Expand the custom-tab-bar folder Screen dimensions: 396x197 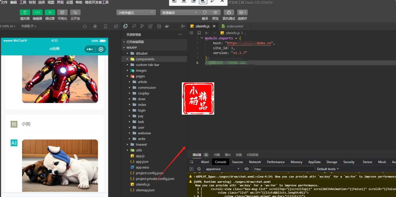154,65
